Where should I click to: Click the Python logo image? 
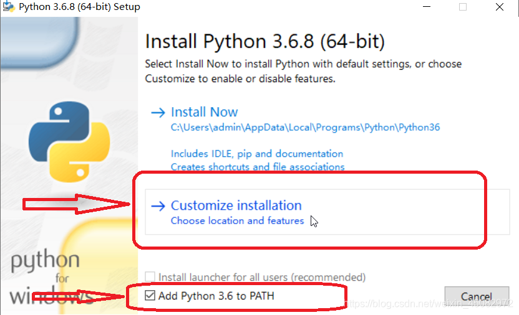(x=69, y=142)
